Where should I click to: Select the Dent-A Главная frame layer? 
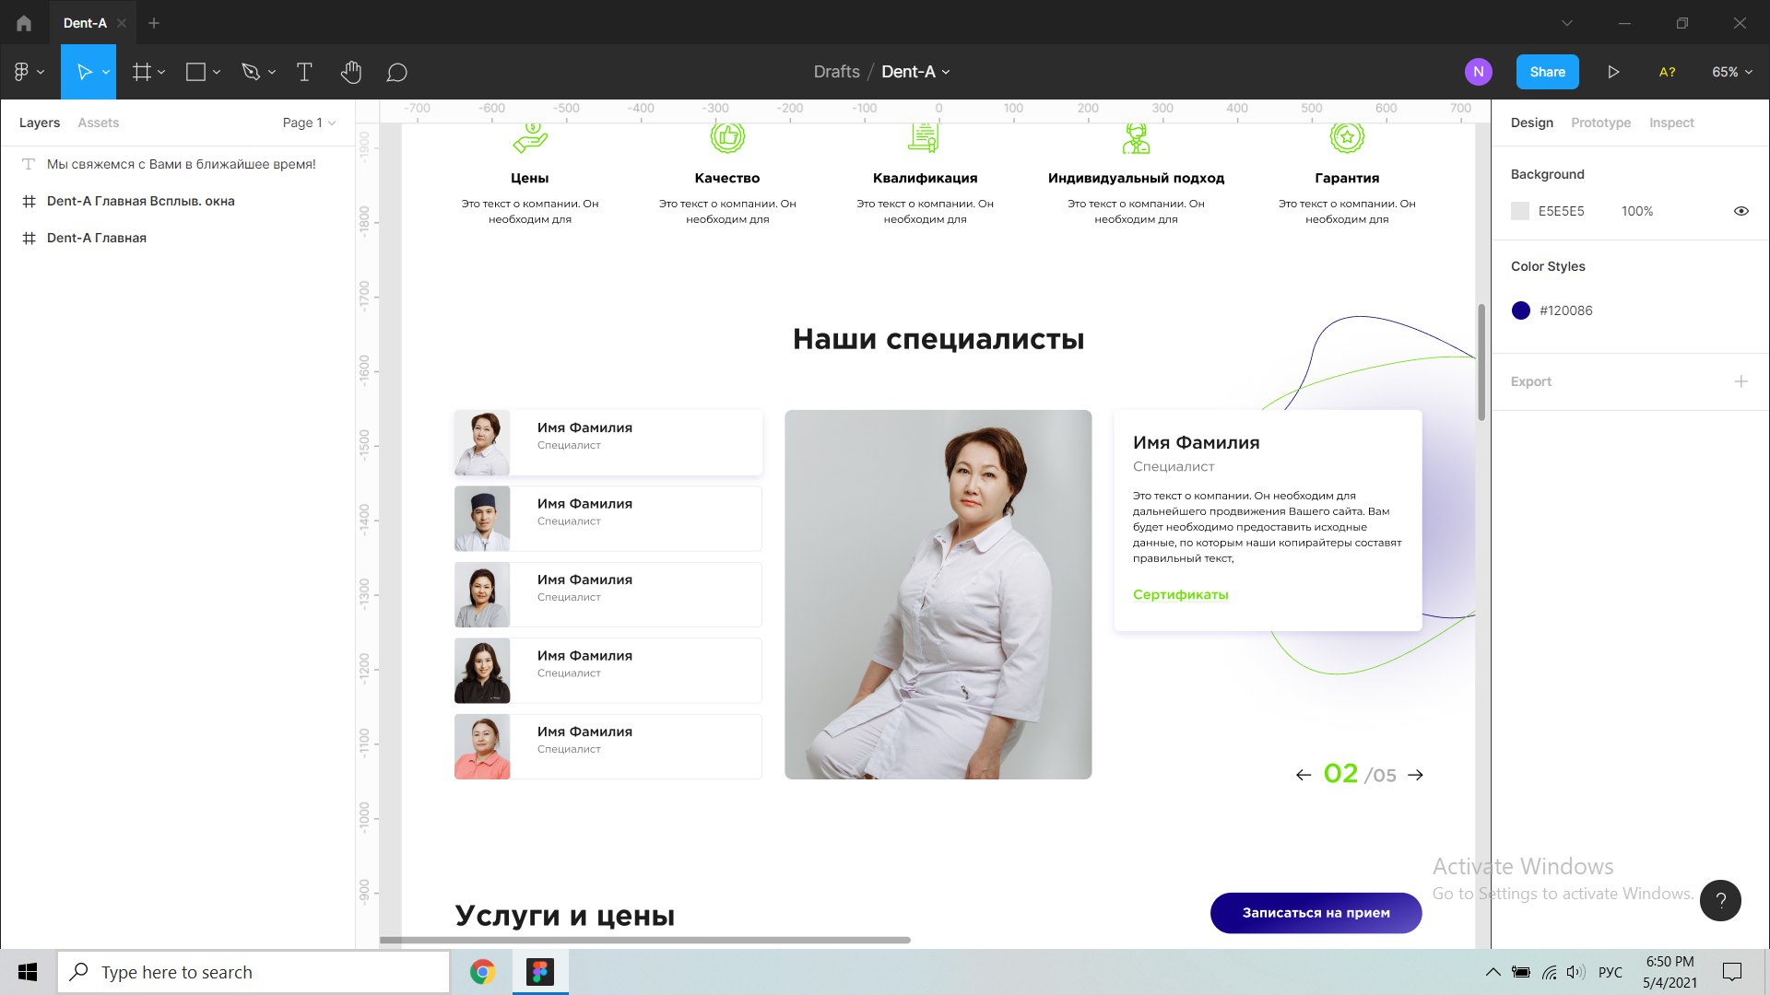tap(97, 238)
